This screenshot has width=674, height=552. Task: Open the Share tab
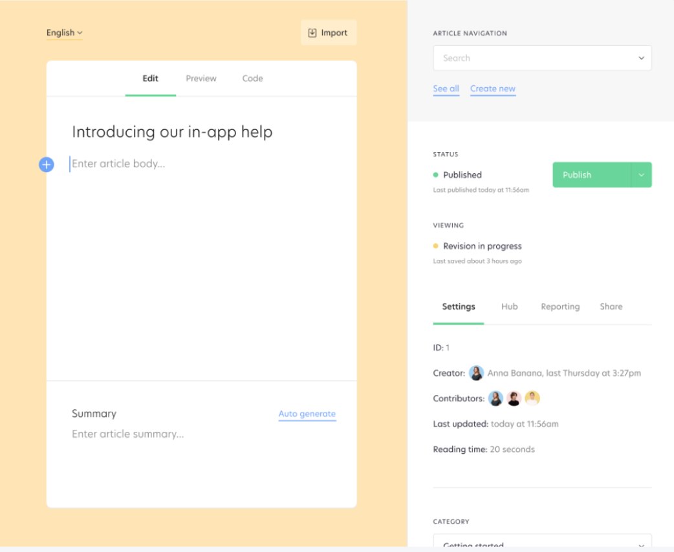click(x=611, y=307)
